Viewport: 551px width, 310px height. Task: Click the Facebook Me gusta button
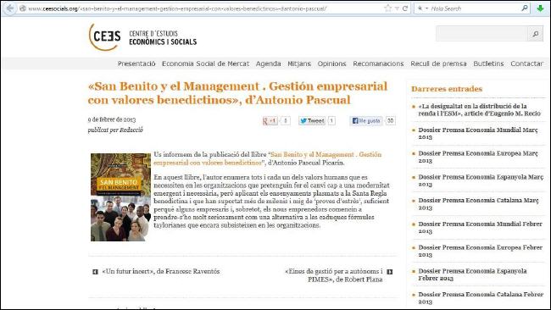[366, 121]
